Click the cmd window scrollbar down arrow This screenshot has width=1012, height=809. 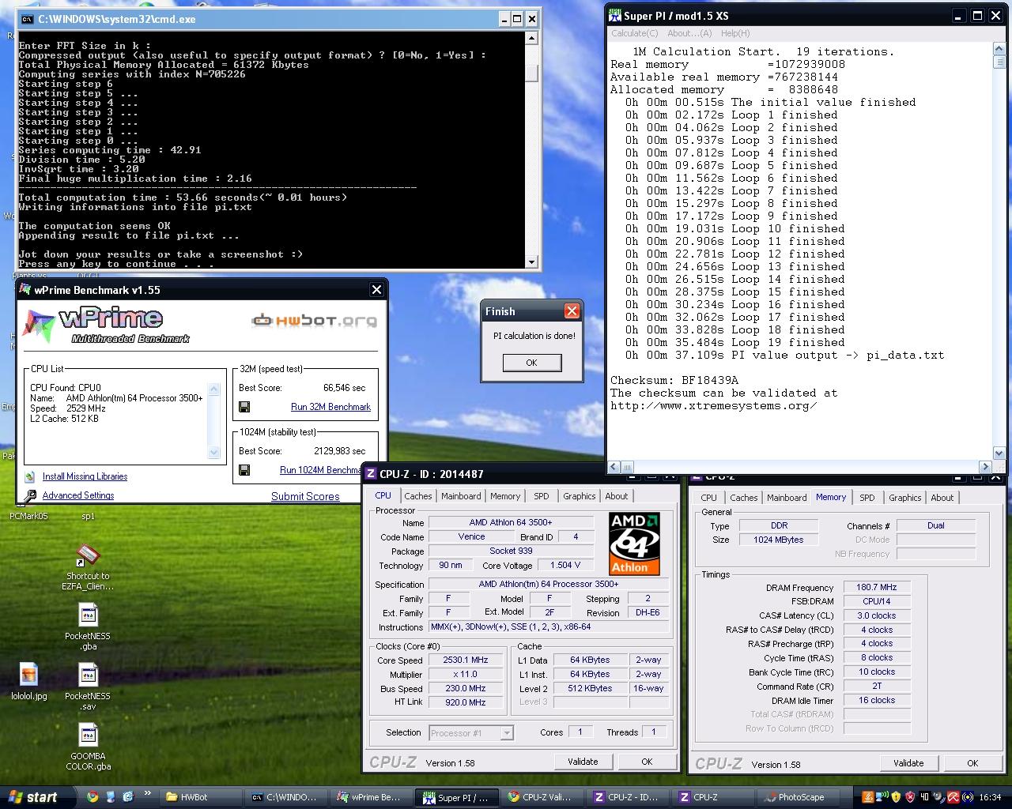pos(532,262)
